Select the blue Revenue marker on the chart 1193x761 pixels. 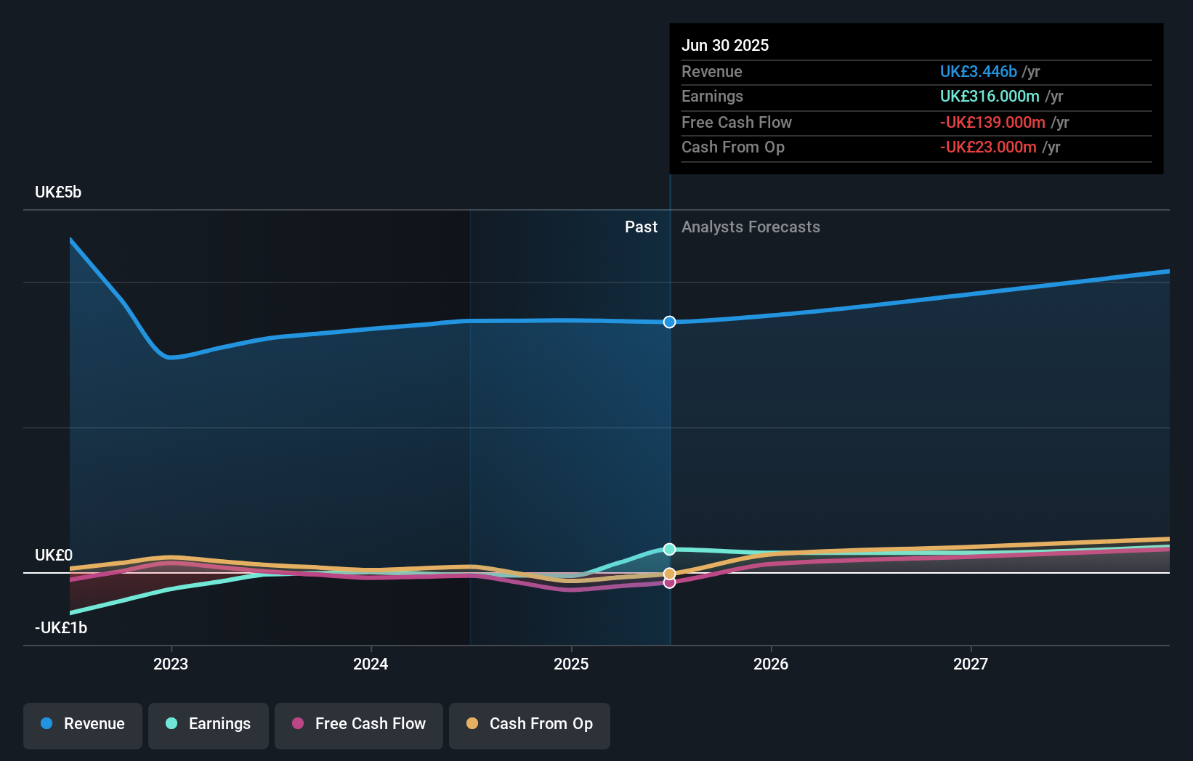tap(669, 322)
